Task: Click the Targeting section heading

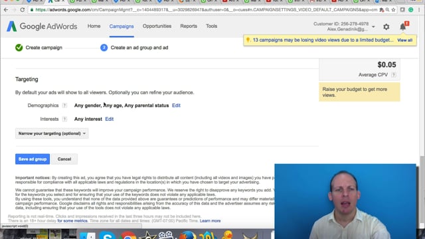Action: coord(27,80)
